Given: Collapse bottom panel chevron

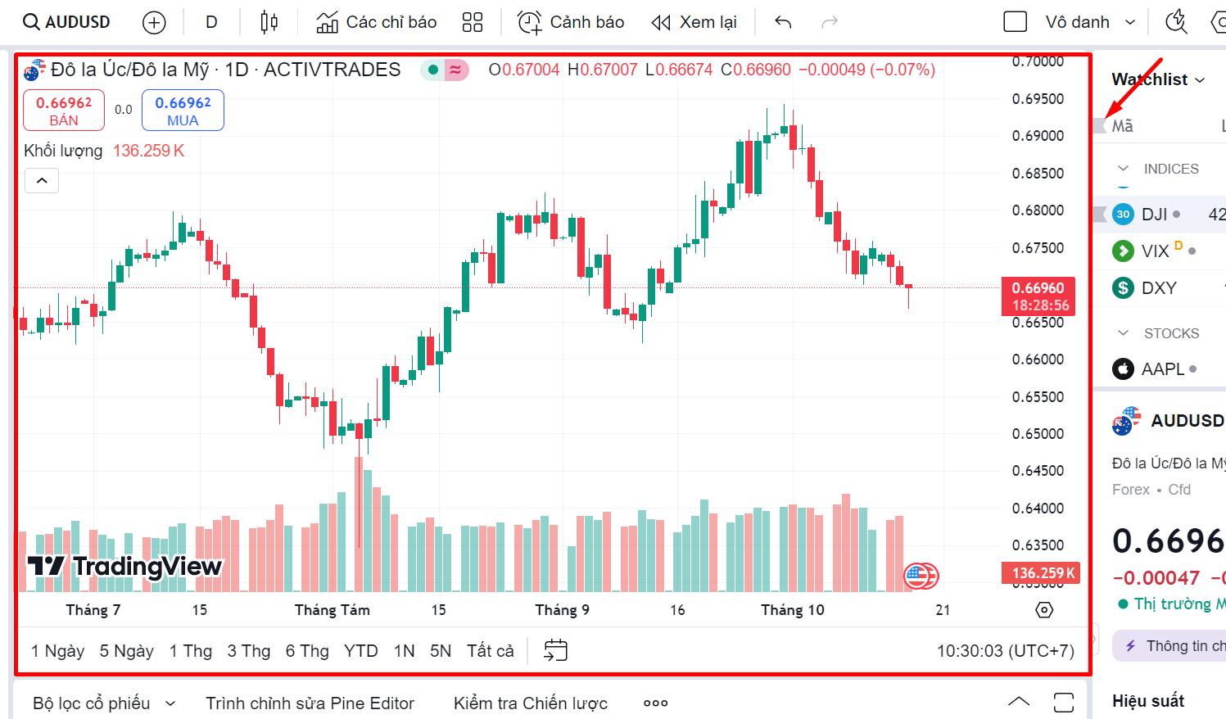Looking at the screenshot, I should point(1019,702).
